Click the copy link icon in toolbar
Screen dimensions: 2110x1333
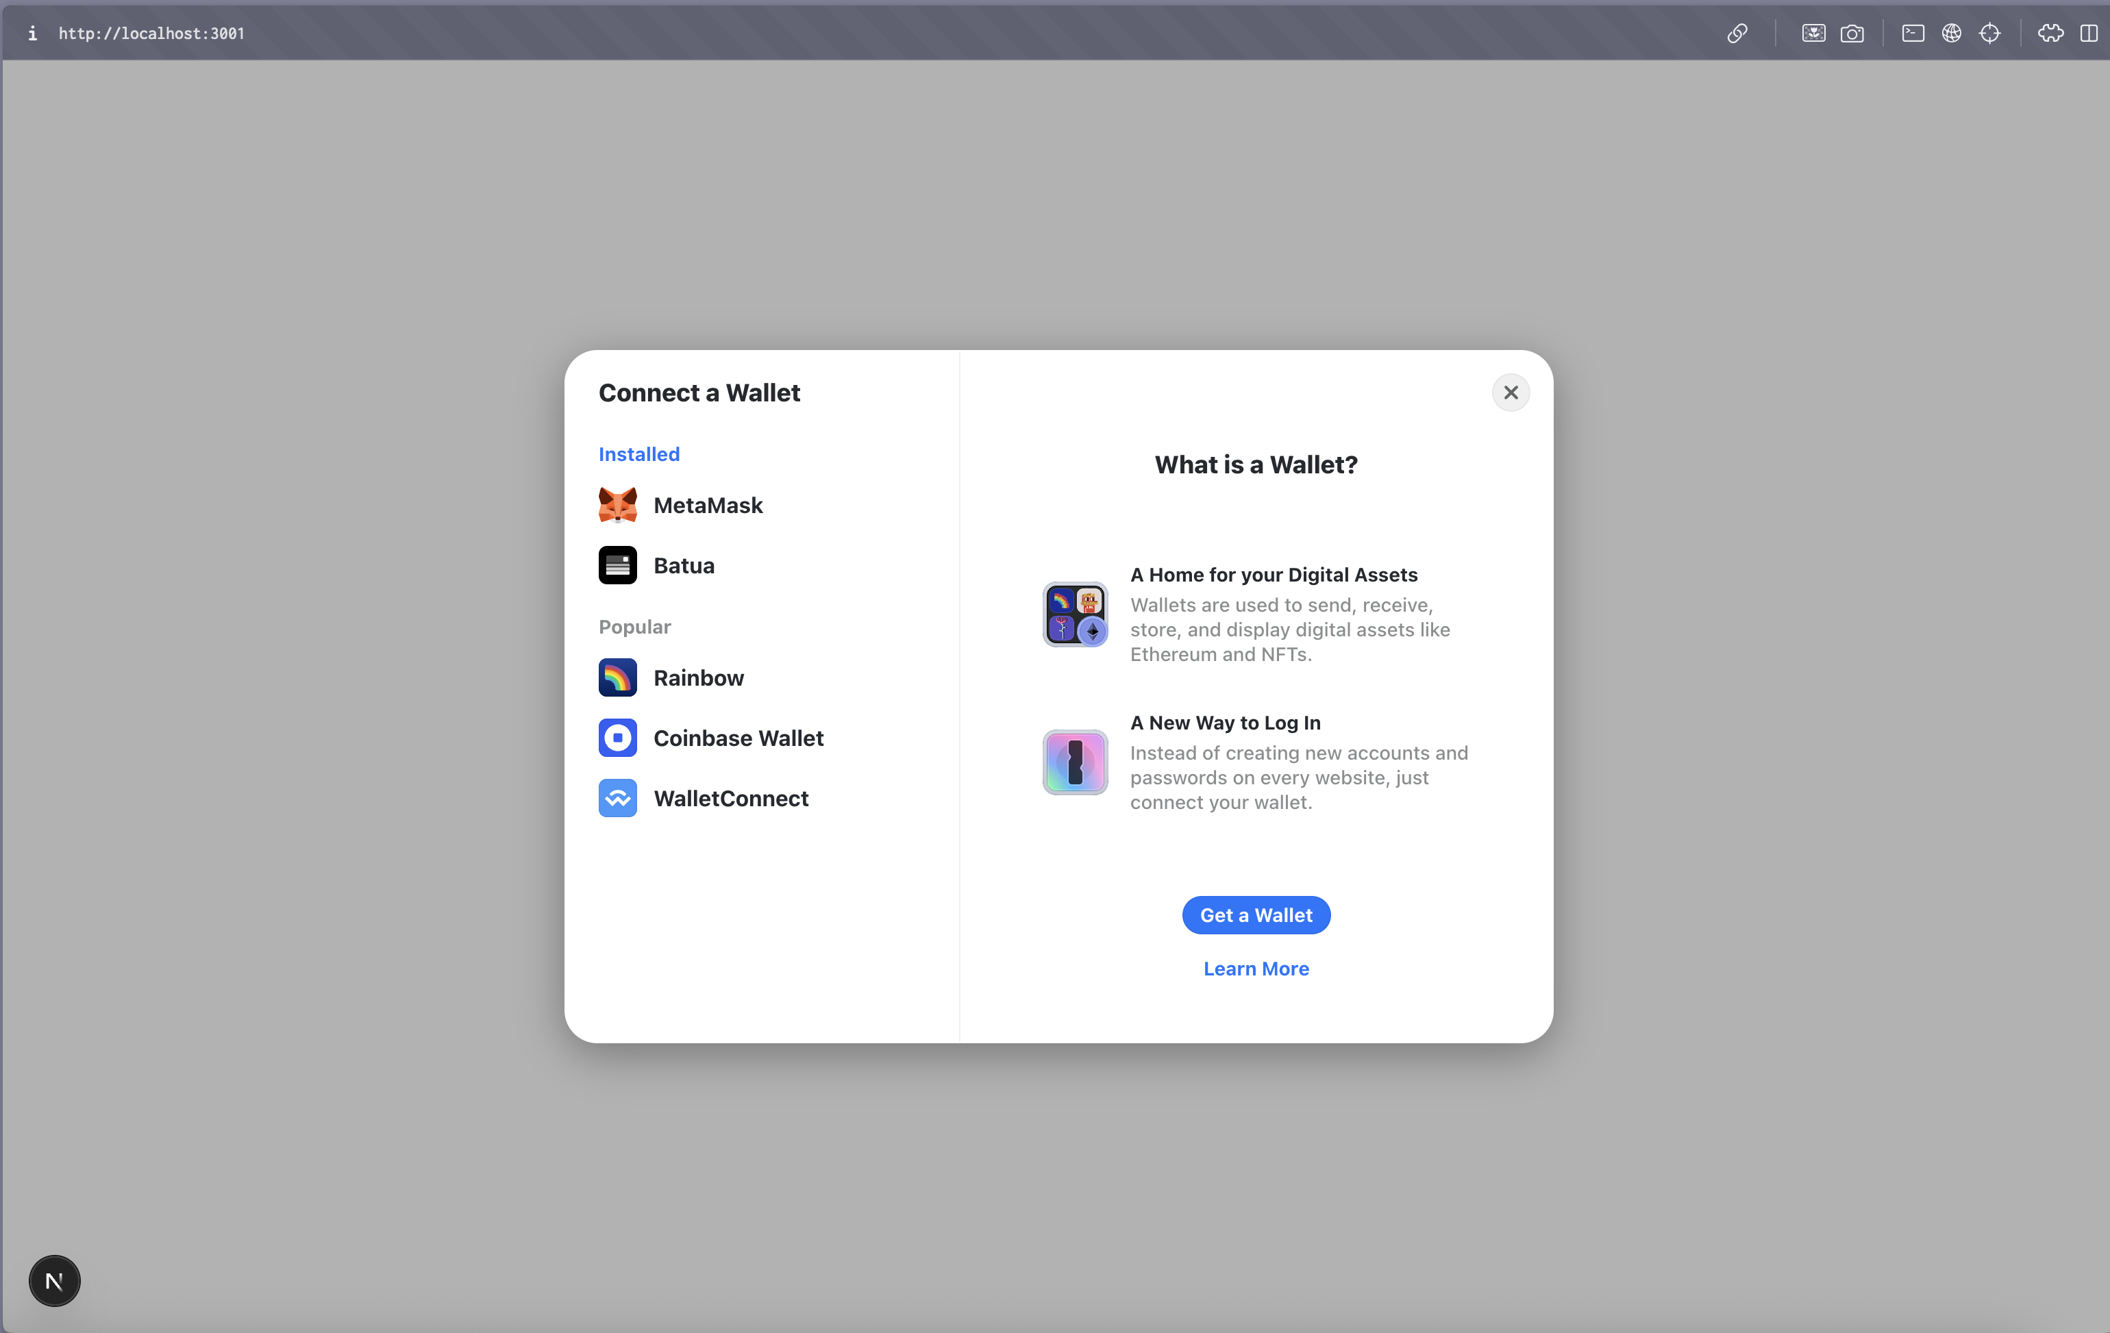(1736, 34)
